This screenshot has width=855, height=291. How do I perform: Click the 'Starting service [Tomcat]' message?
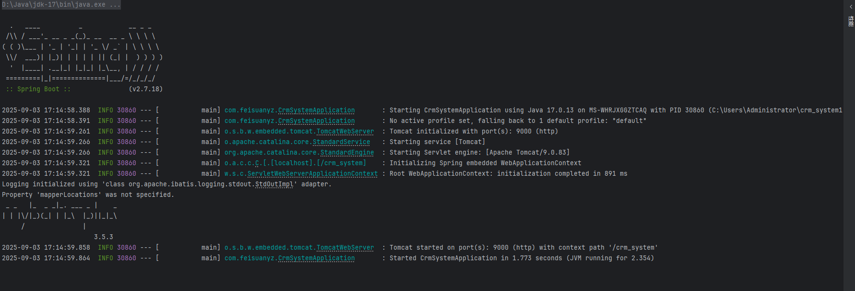437,142
